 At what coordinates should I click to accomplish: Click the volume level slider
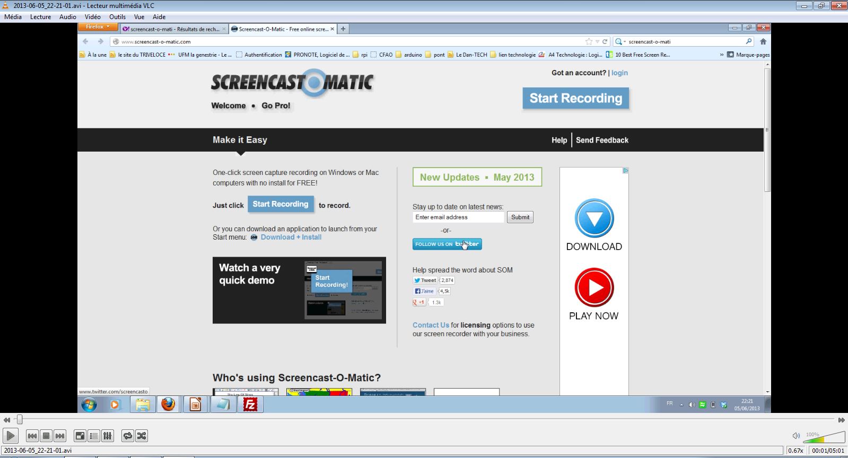(825, 437)
